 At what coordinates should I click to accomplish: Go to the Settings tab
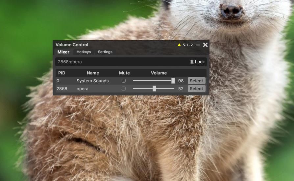click(x=105, y=52)
